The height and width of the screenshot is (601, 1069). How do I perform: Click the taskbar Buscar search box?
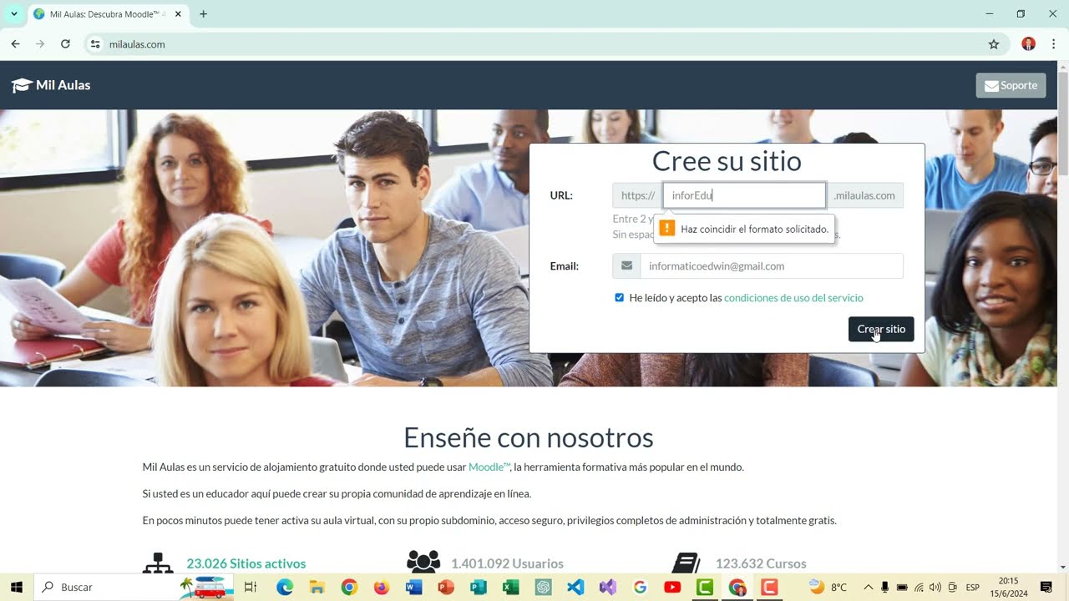[x=134, y=588]
